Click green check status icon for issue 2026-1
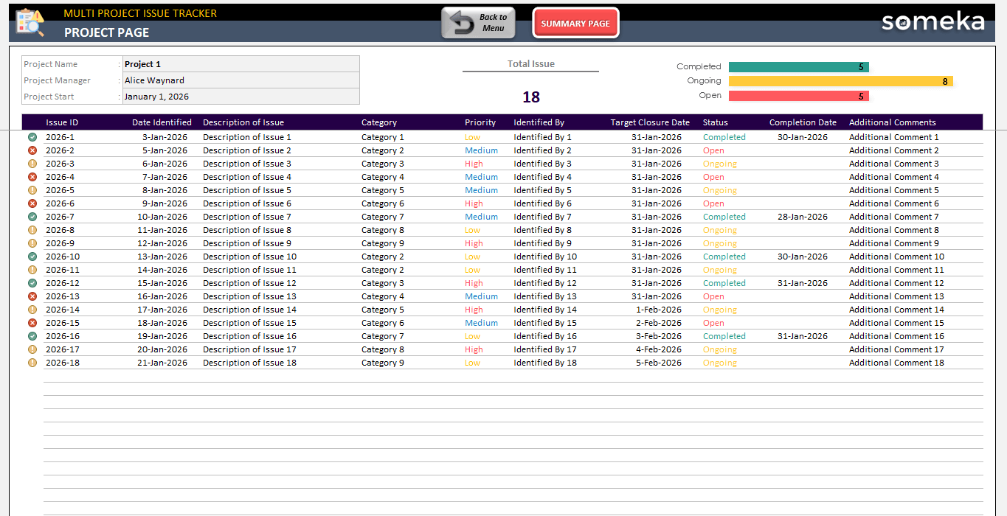Screen dimensions: 1007x516 [32, 137]
